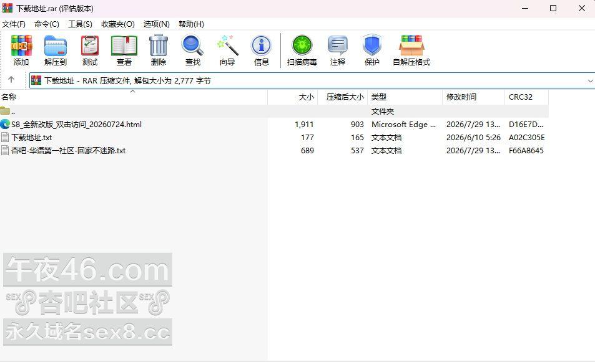The image size is (595, 362).
Task: Click the 删除 (Delete) trash icon
Action: 158,45
